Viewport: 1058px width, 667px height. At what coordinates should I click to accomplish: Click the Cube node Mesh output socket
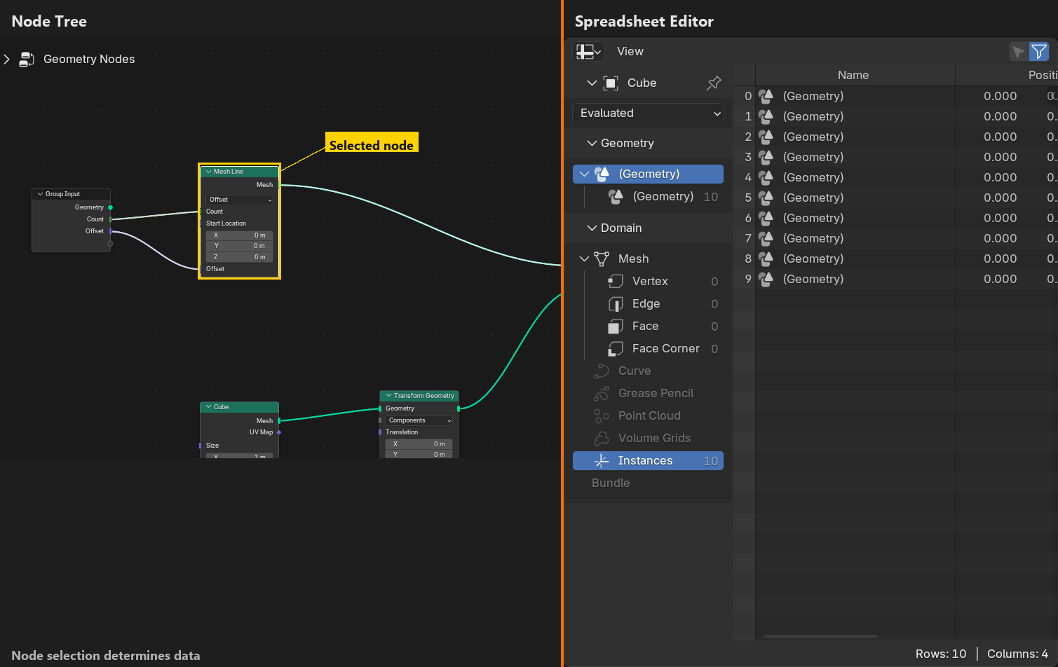[279, 421]
